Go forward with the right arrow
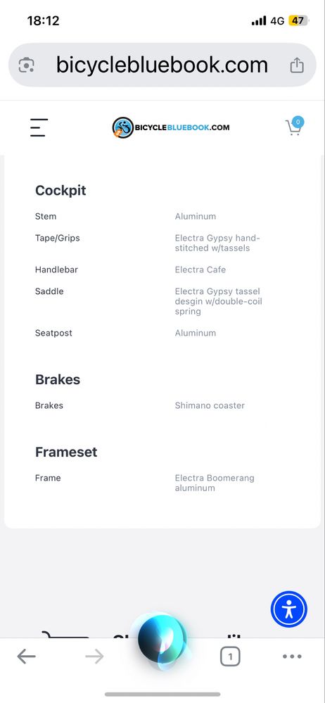Image resolution: width=325 pixels, height=703 pixels. 94,657
